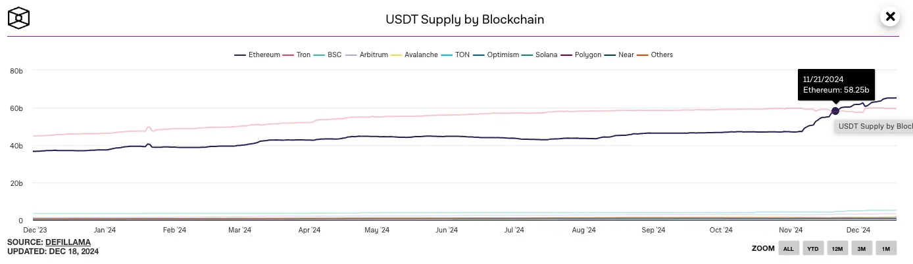Open the DEFILLAMA source link

point(68,242)
